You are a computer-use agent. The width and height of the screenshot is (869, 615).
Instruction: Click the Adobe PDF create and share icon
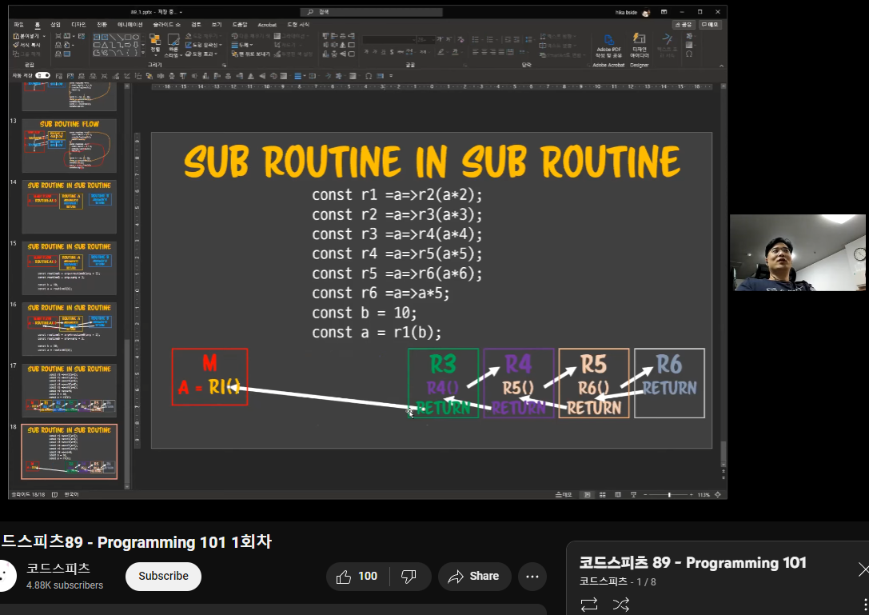tap(608, 40)
